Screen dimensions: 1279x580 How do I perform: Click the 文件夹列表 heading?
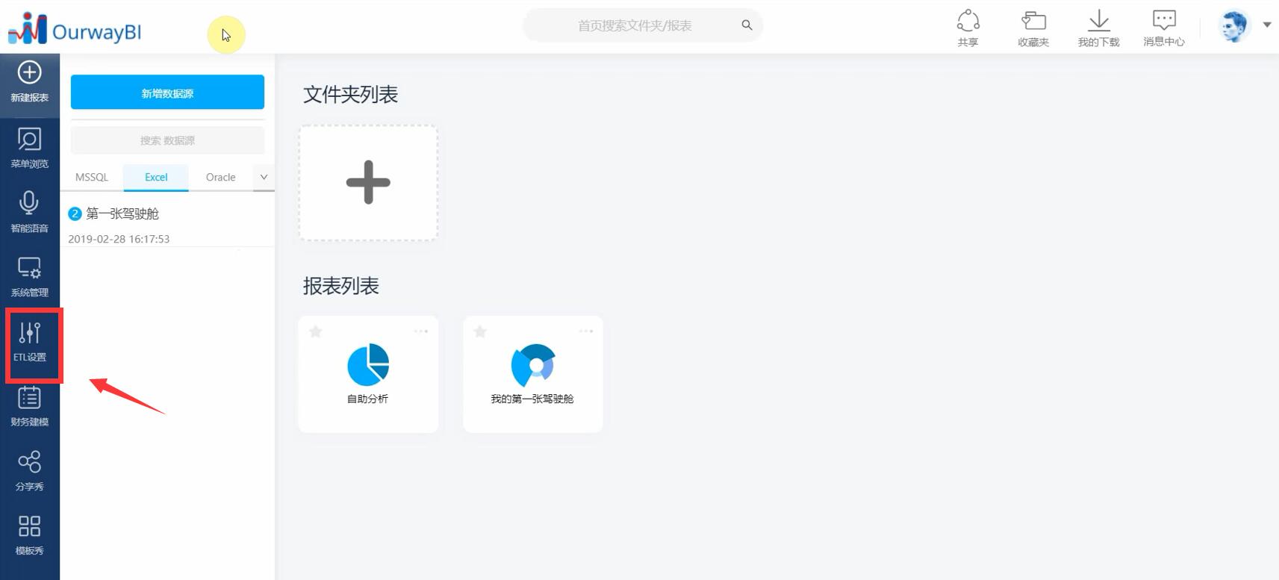[350, 95]
